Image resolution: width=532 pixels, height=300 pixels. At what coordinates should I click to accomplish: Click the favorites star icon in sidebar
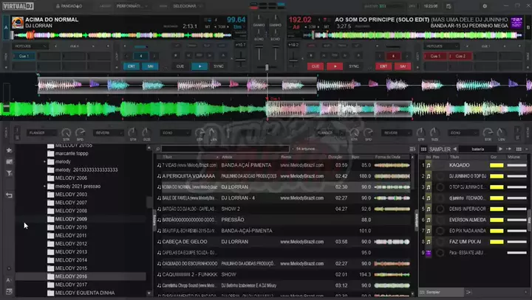coord(9,150)
